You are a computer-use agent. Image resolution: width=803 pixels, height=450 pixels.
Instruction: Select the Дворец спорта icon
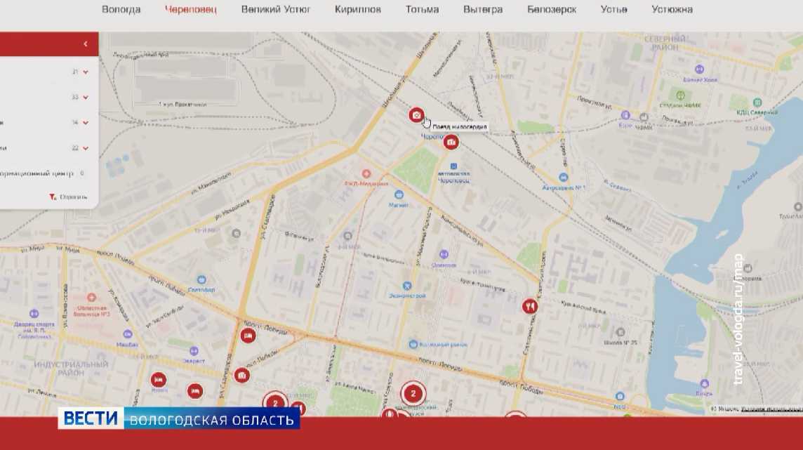pos(34,313)
